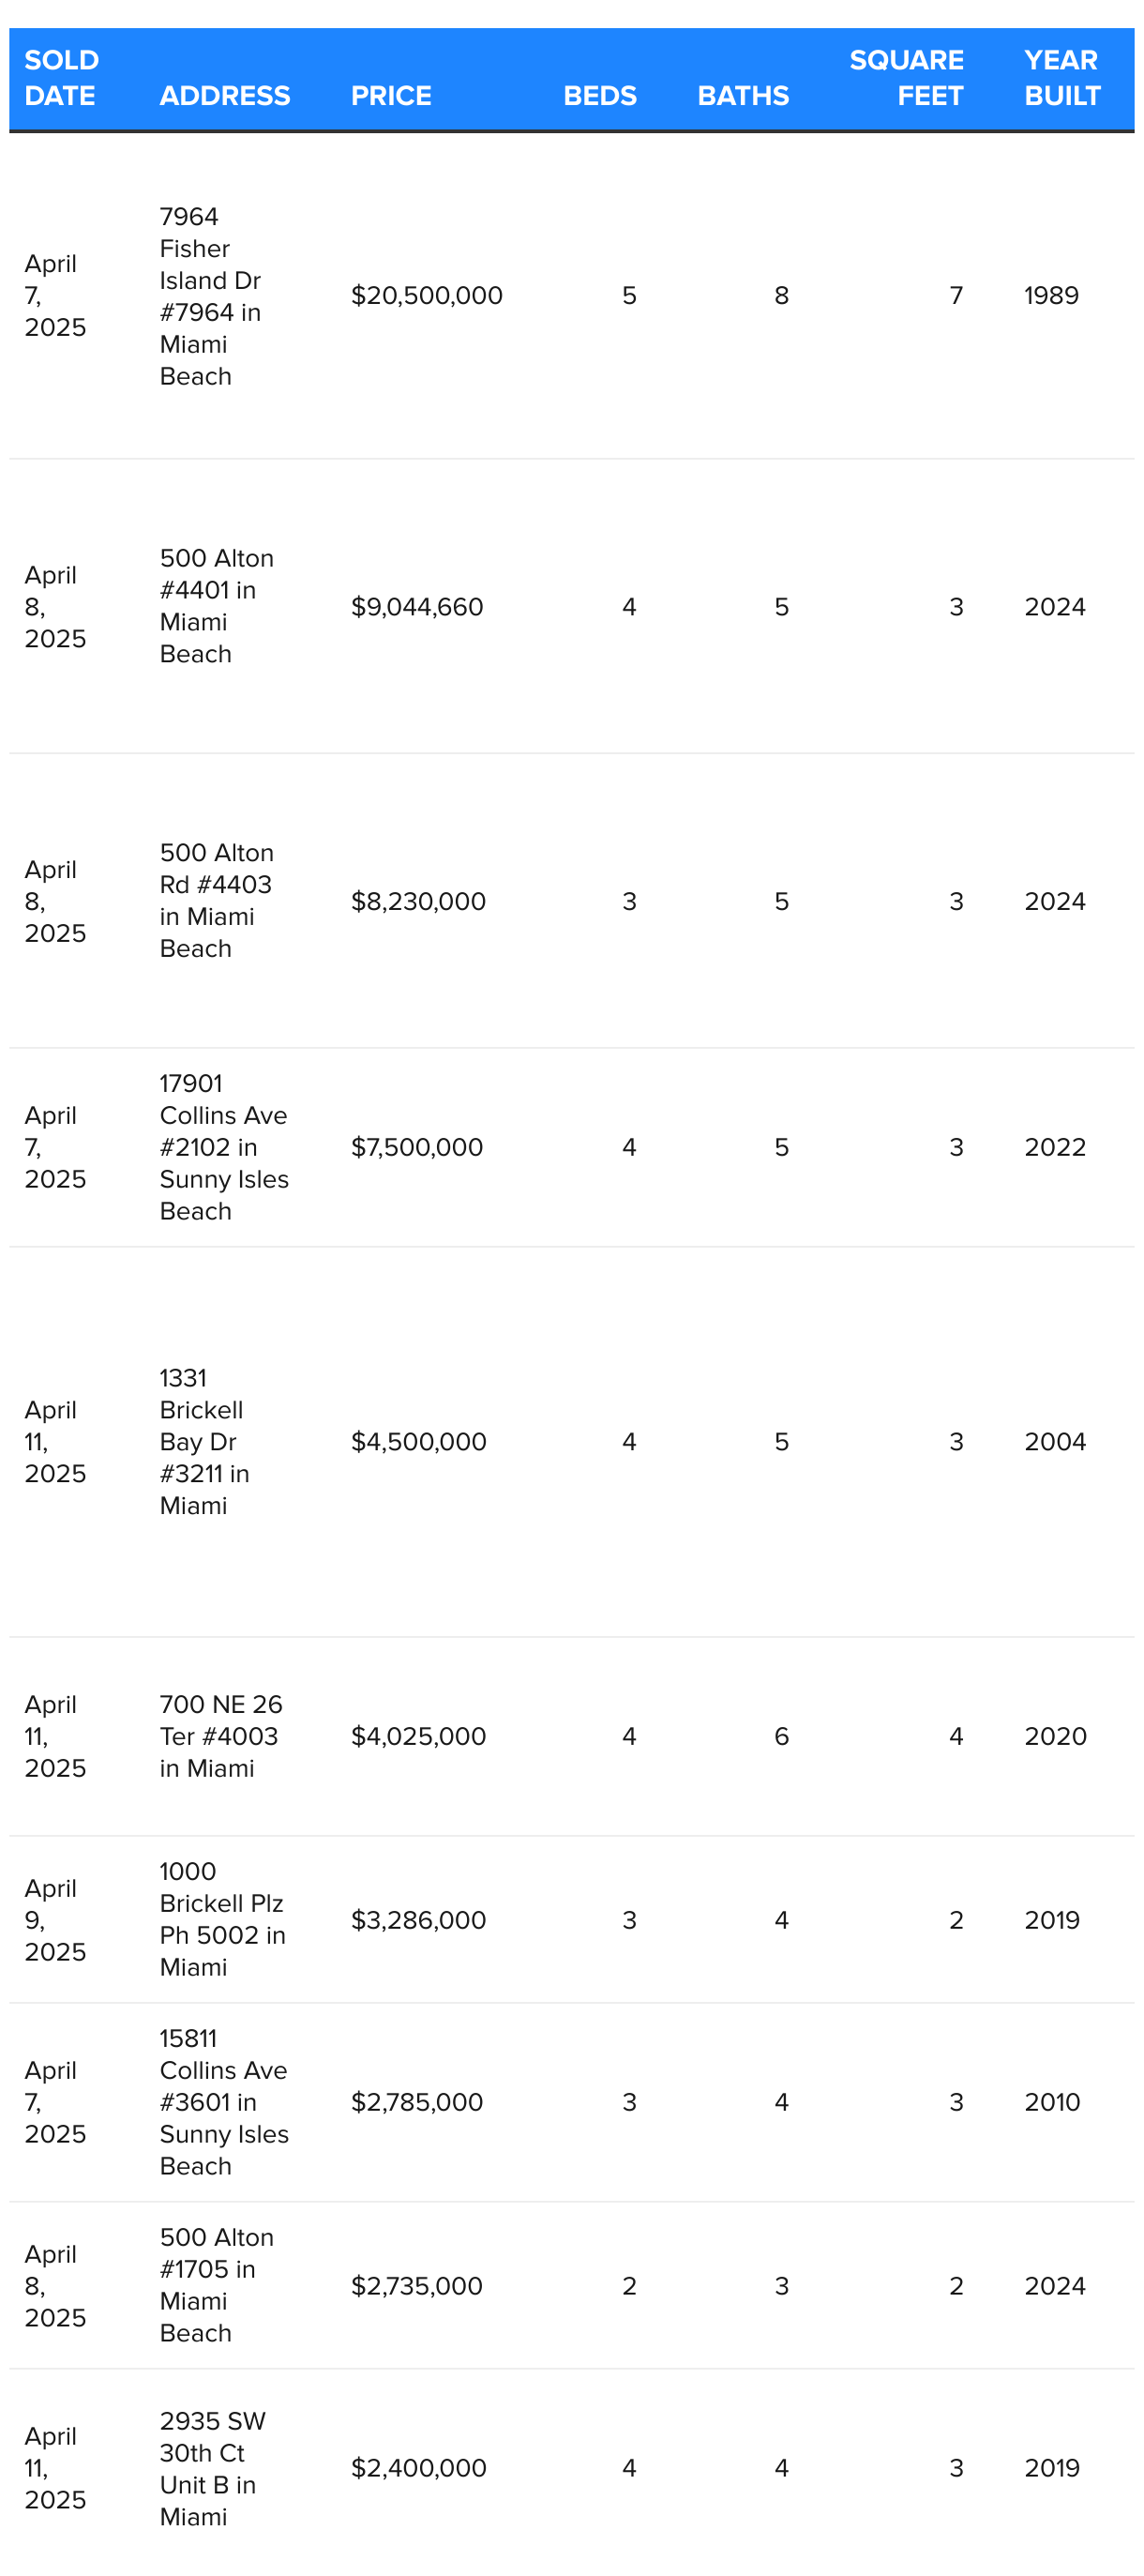Click the 1331 Brickell Bay Dr address
Screen dimensions: 1144x2576
pyautogui.click(x=205, y=1441)
